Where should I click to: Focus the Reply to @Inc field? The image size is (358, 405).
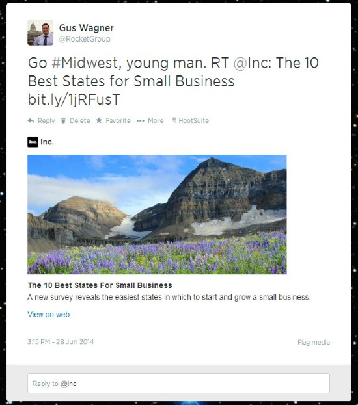click(x=178, y=384)
